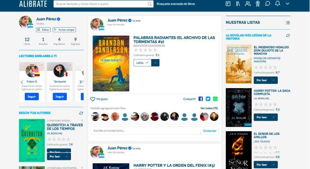
Task: Expand Por leer dropdown for Señor de los Anillos
Action: (274, 165)
